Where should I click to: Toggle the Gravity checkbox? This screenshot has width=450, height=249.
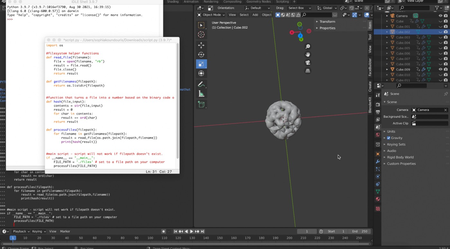pyautogui.click(x=389, y=138)
